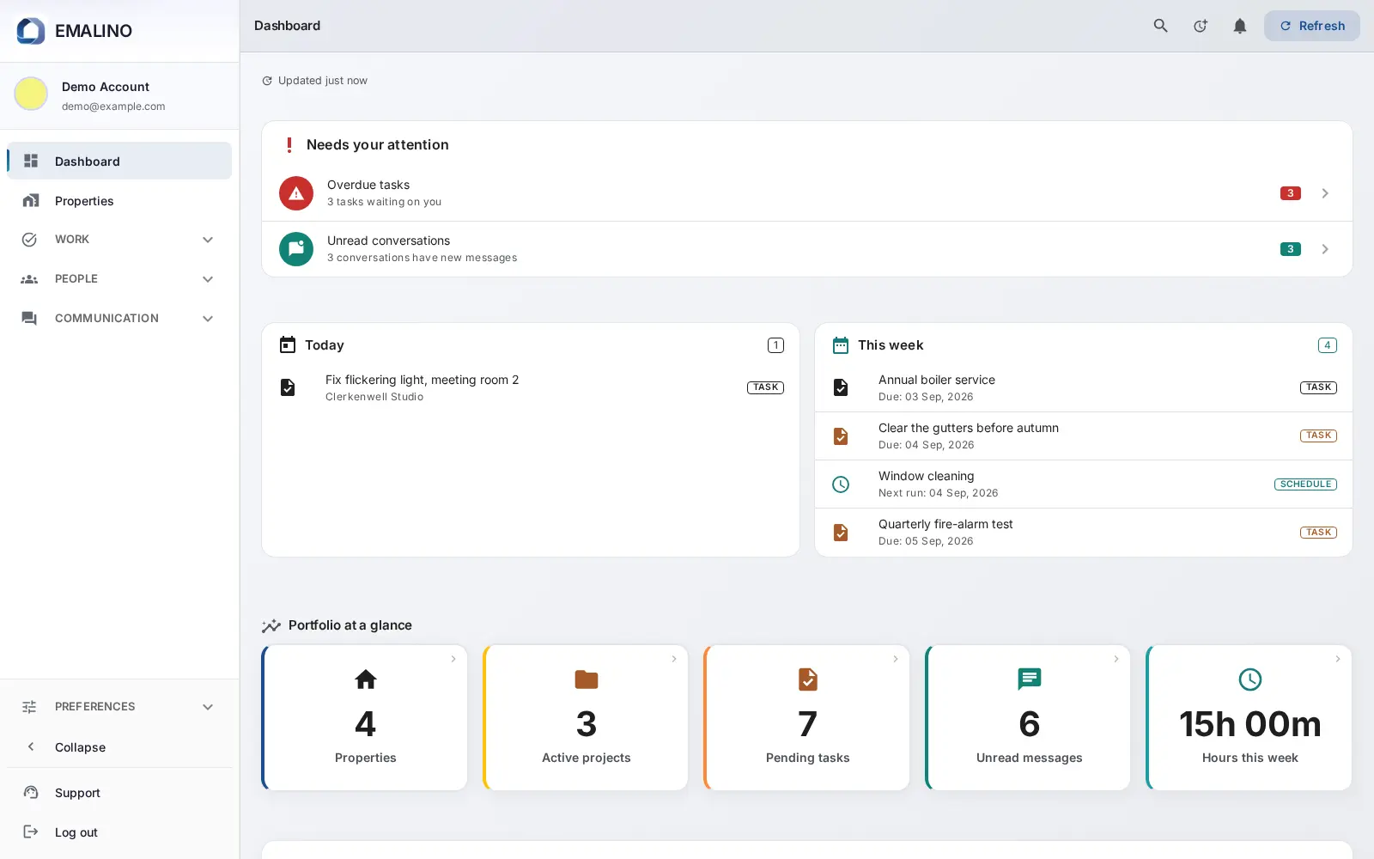Expand the PREFERENCES sidebar section
The height and width of the screenshot is (859, 1374).
(119, 707)
